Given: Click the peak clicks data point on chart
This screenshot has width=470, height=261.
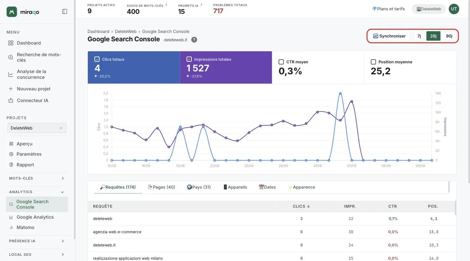Looking at the screenshot, I should pos(340,93).
